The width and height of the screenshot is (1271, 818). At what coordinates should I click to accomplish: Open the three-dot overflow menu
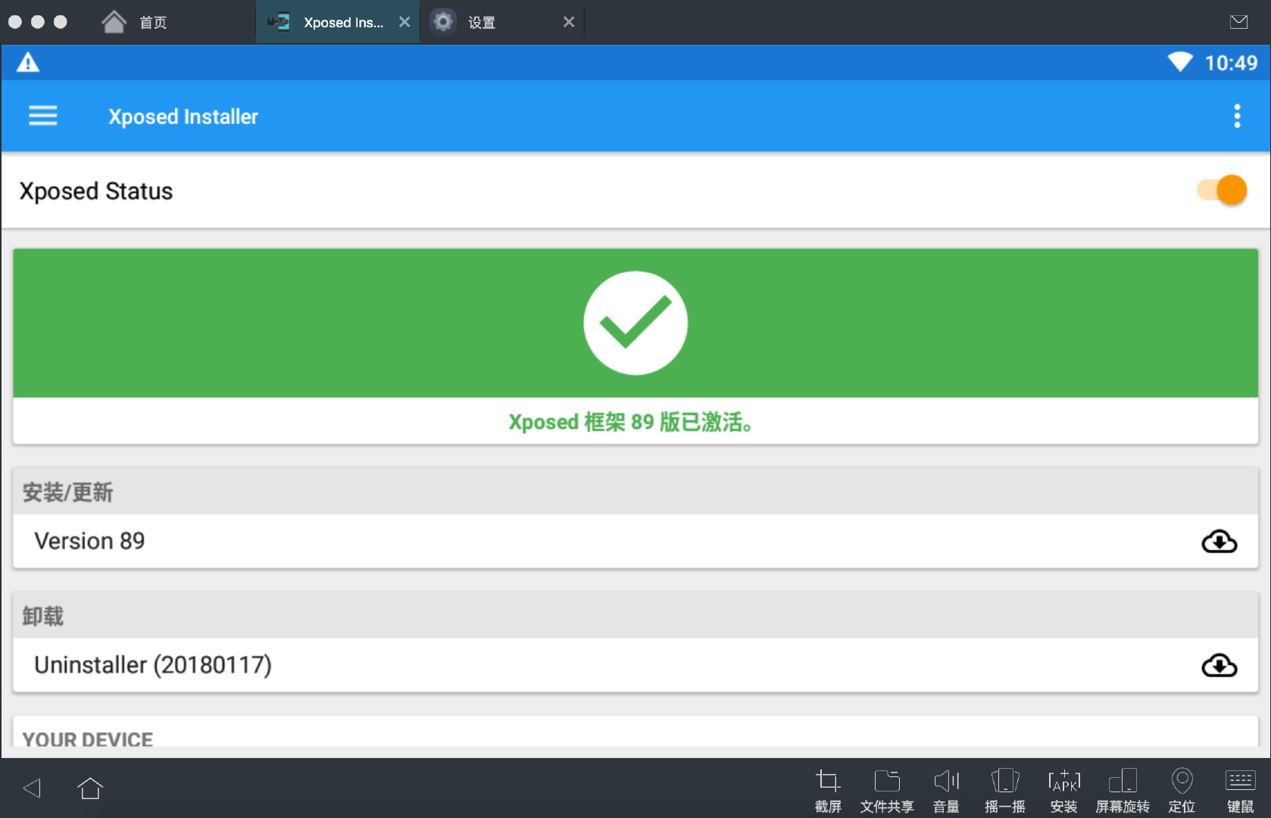coord(1237,116)
